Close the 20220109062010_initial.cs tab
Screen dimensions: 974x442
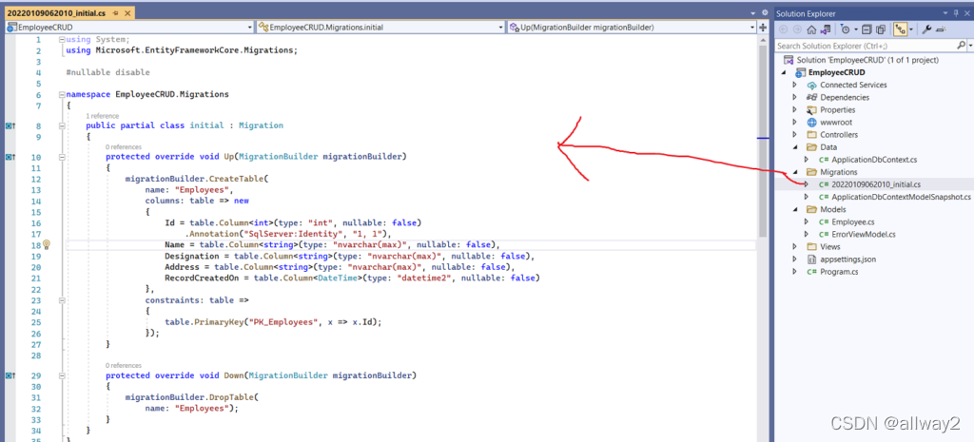coord(128,13)
